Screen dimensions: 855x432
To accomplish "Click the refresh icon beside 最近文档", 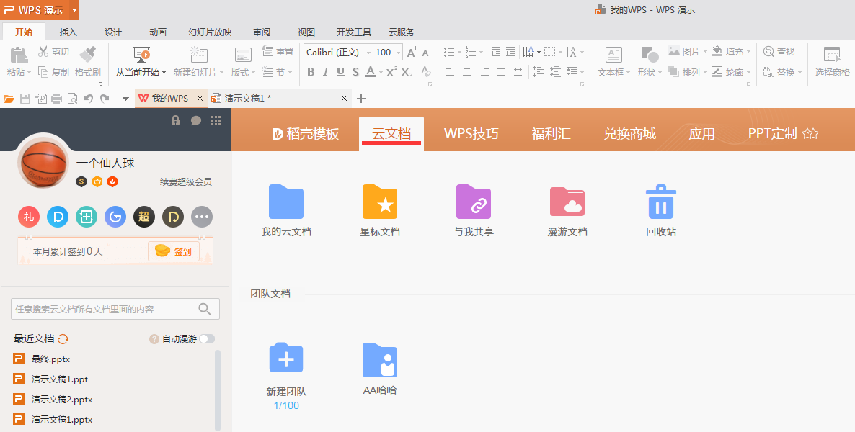I will [63, 339].
